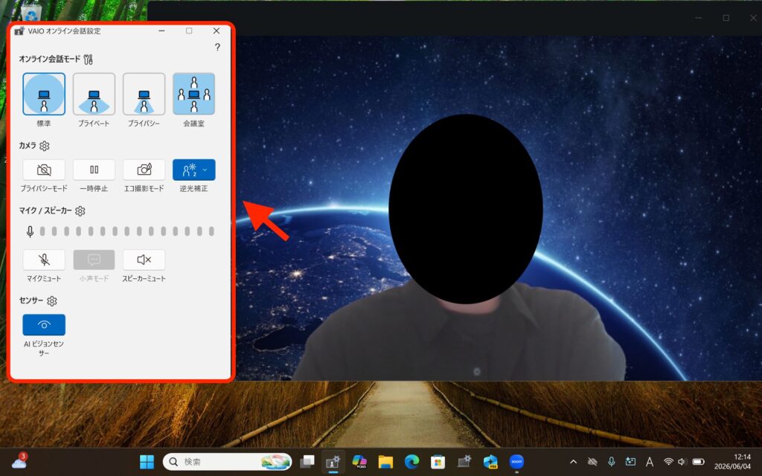
Task: Toggle the camera 一時停止 pause button
Action: (x=94, y=170)
